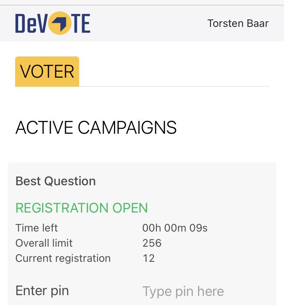Select the current registration count 12
This screenshot has height=305, width=284.
pos(148,258)
